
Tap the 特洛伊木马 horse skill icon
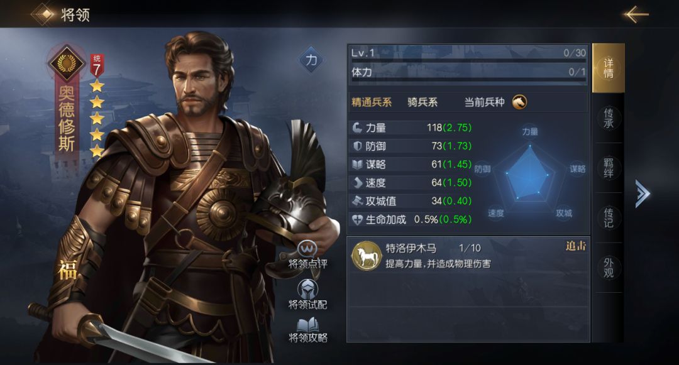(367, 256)
